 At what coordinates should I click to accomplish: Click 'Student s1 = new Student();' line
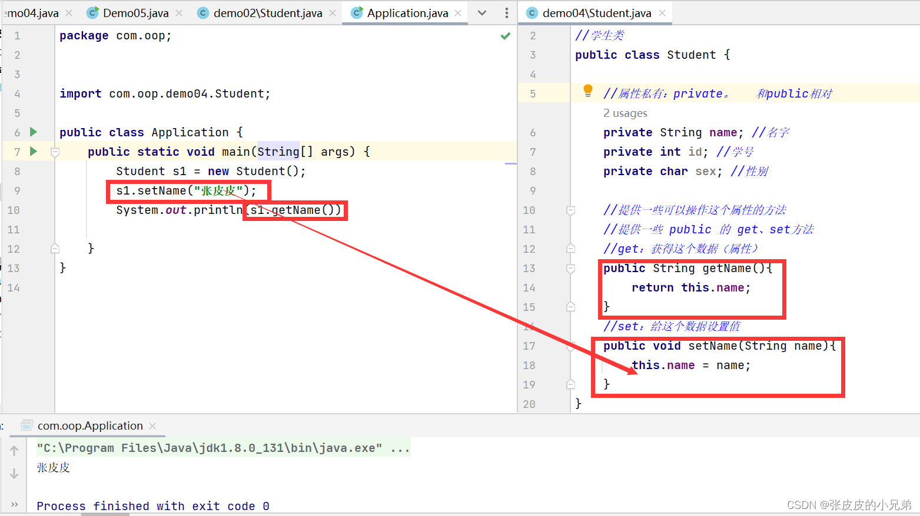[x=211, y=171]
